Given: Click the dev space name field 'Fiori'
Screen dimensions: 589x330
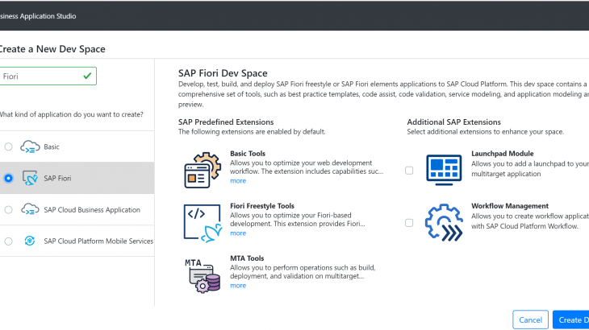Looking at the screenshot, I should (48, 76).
